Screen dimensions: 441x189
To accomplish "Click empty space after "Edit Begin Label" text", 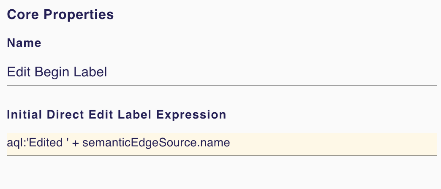I will [270, 72].
